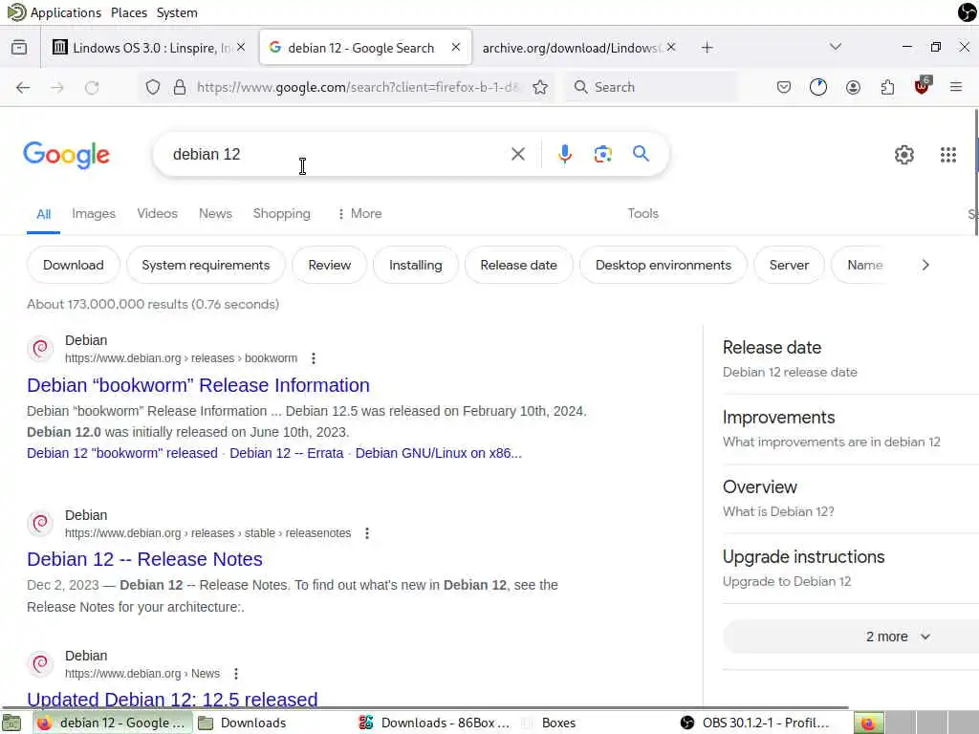Switch to Downloads - 86Box taskbar window

point(435,723)
